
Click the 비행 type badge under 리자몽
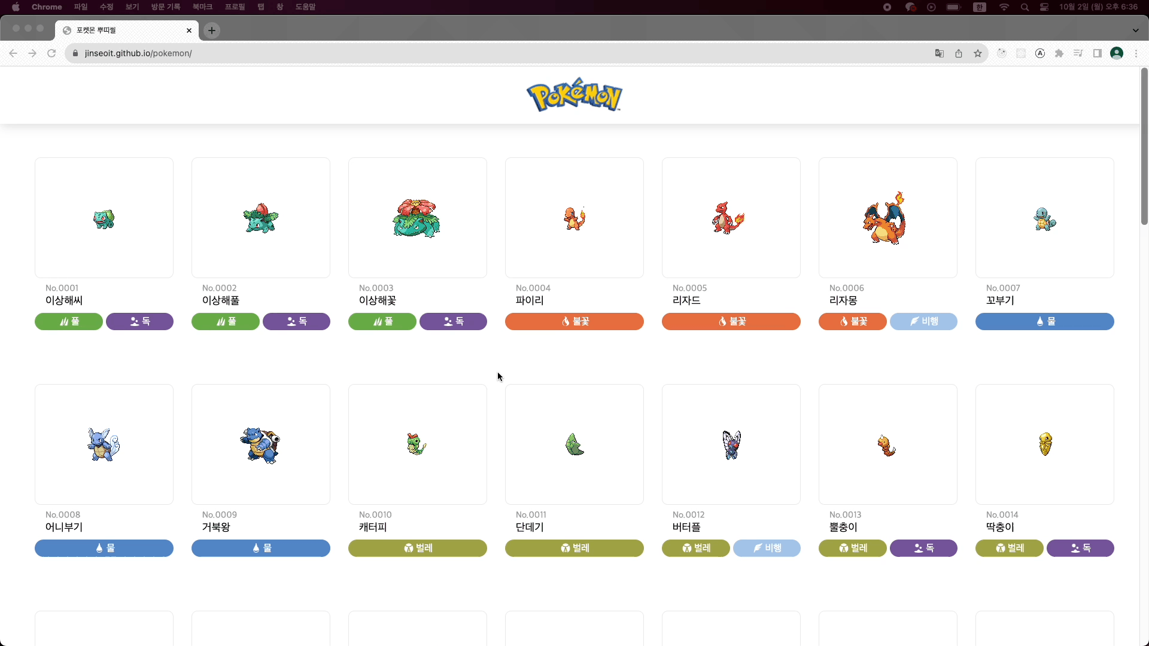(924, 321)
